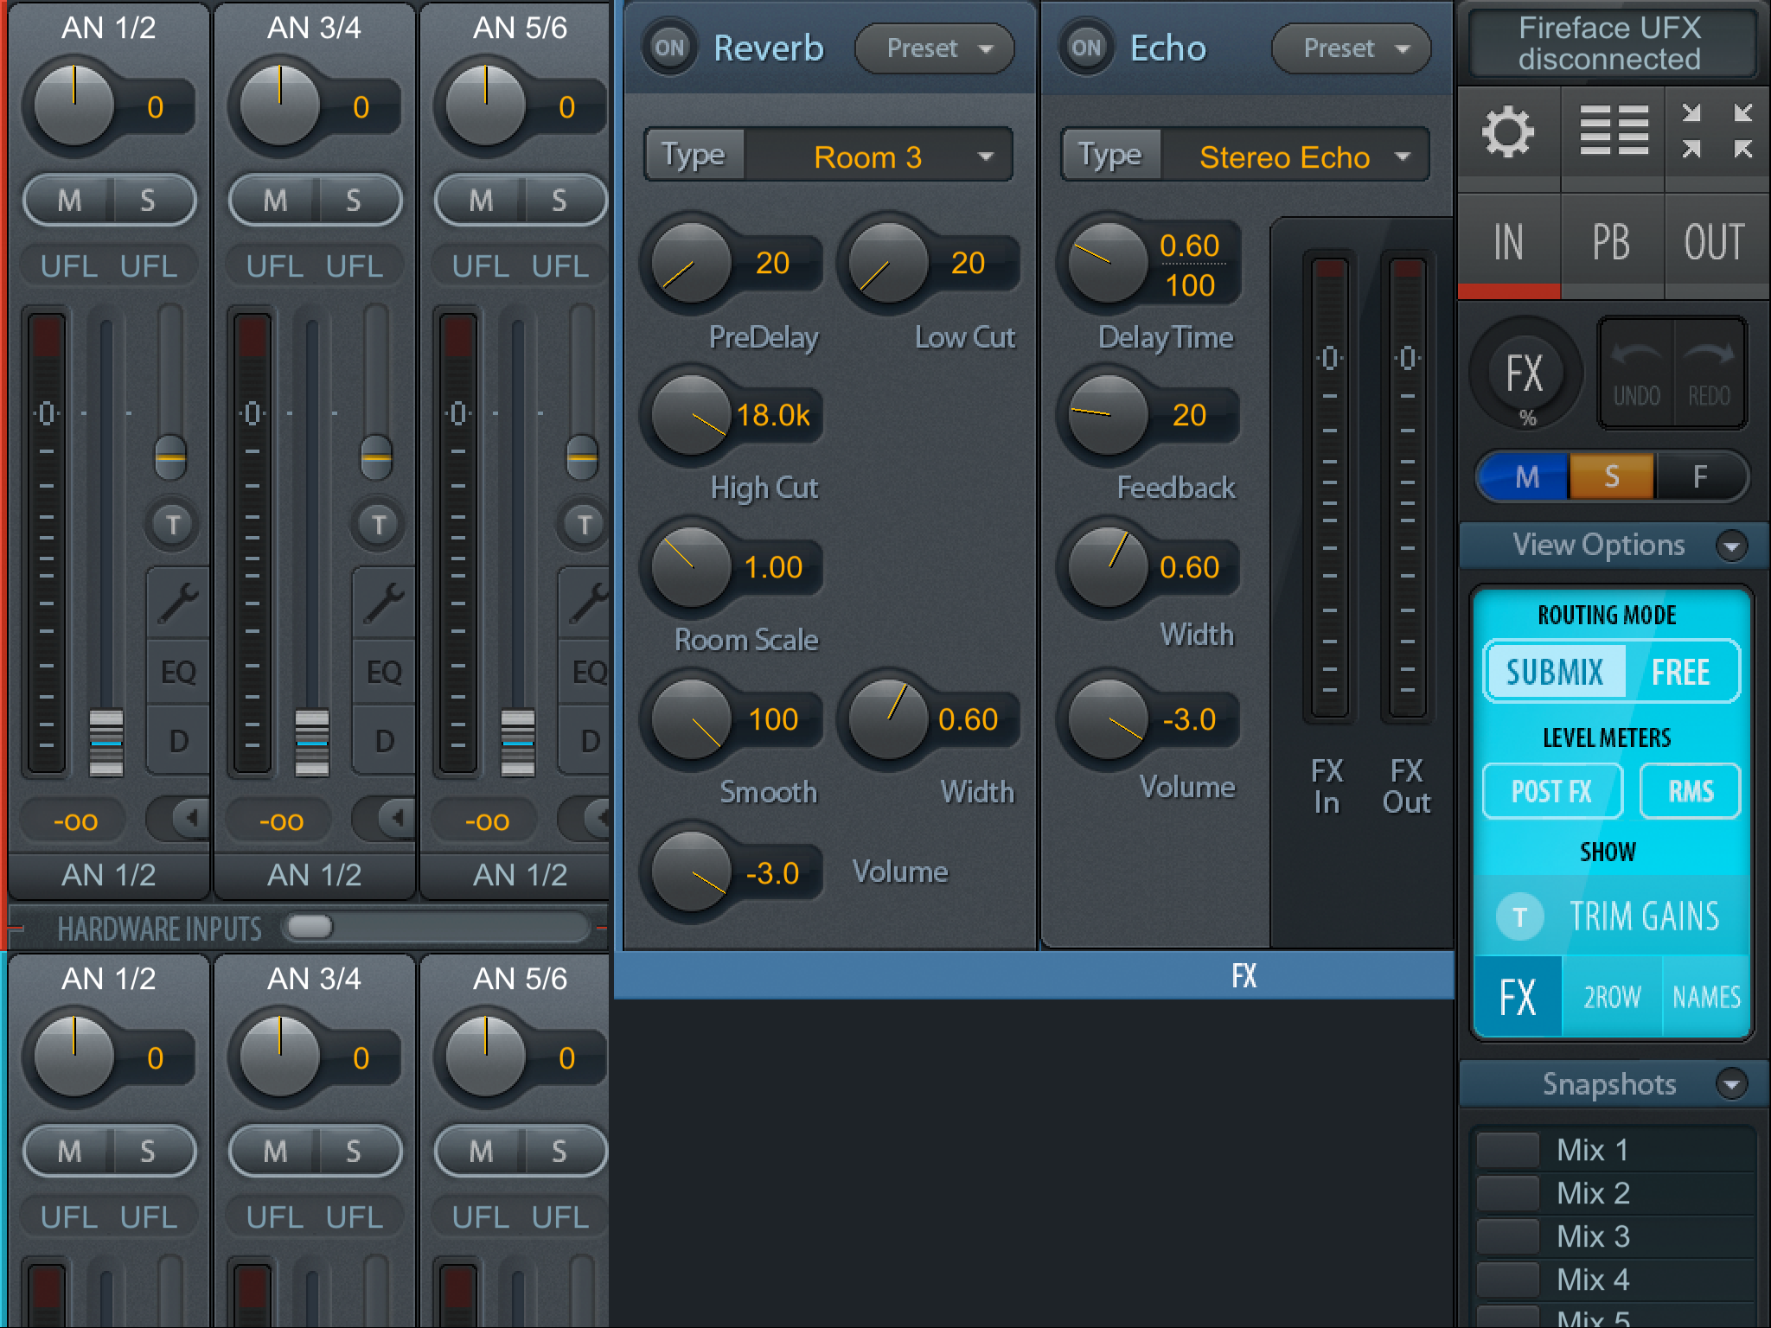Click the Redo arrow button

coord(1710,373)
